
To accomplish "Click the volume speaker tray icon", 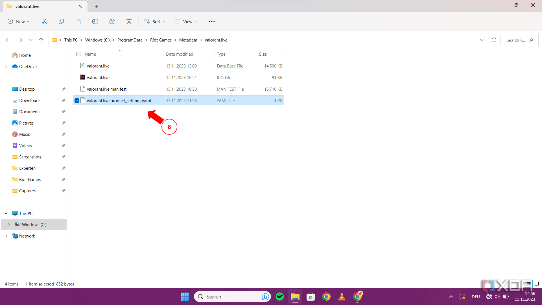I will click(497, 297).
